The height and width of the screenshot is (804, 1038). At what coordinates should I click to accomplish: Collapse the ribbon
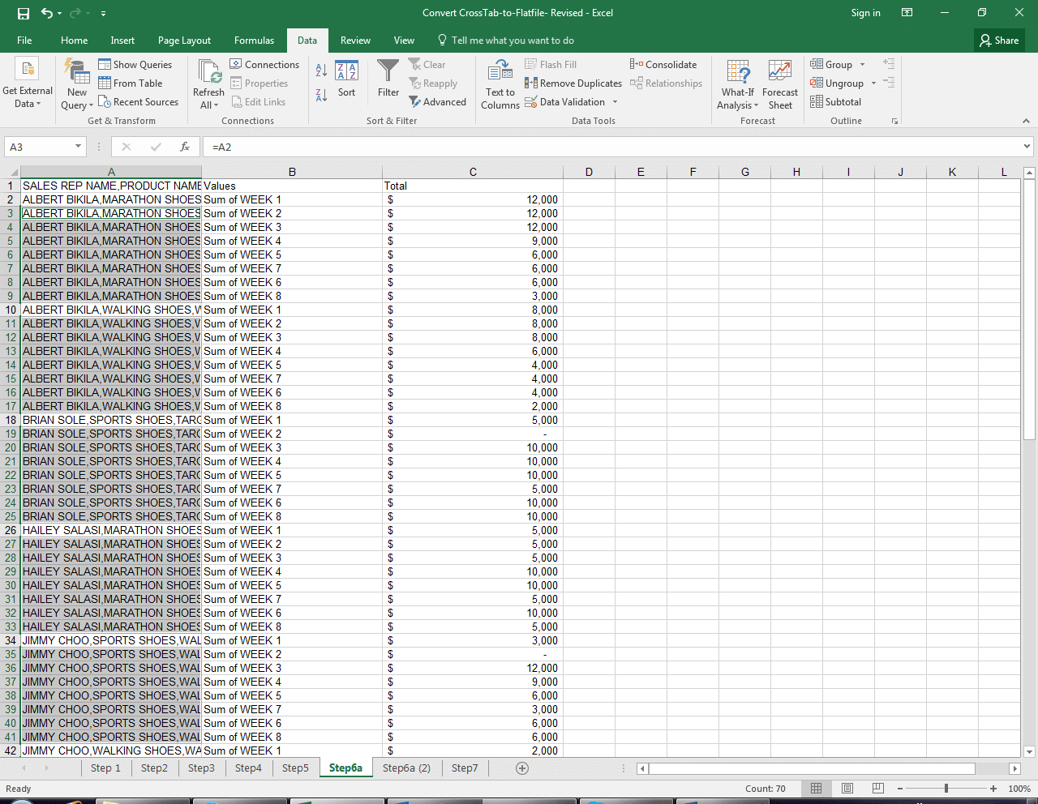1026,121
